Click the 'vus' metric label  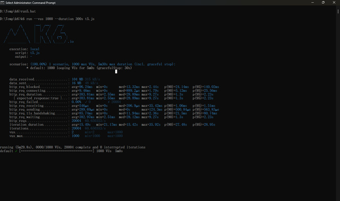click(12, 132)
